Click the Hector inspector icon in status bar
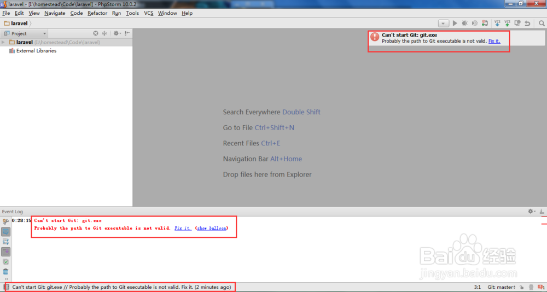Screen dimensions: 547x292 pos(531,287)
